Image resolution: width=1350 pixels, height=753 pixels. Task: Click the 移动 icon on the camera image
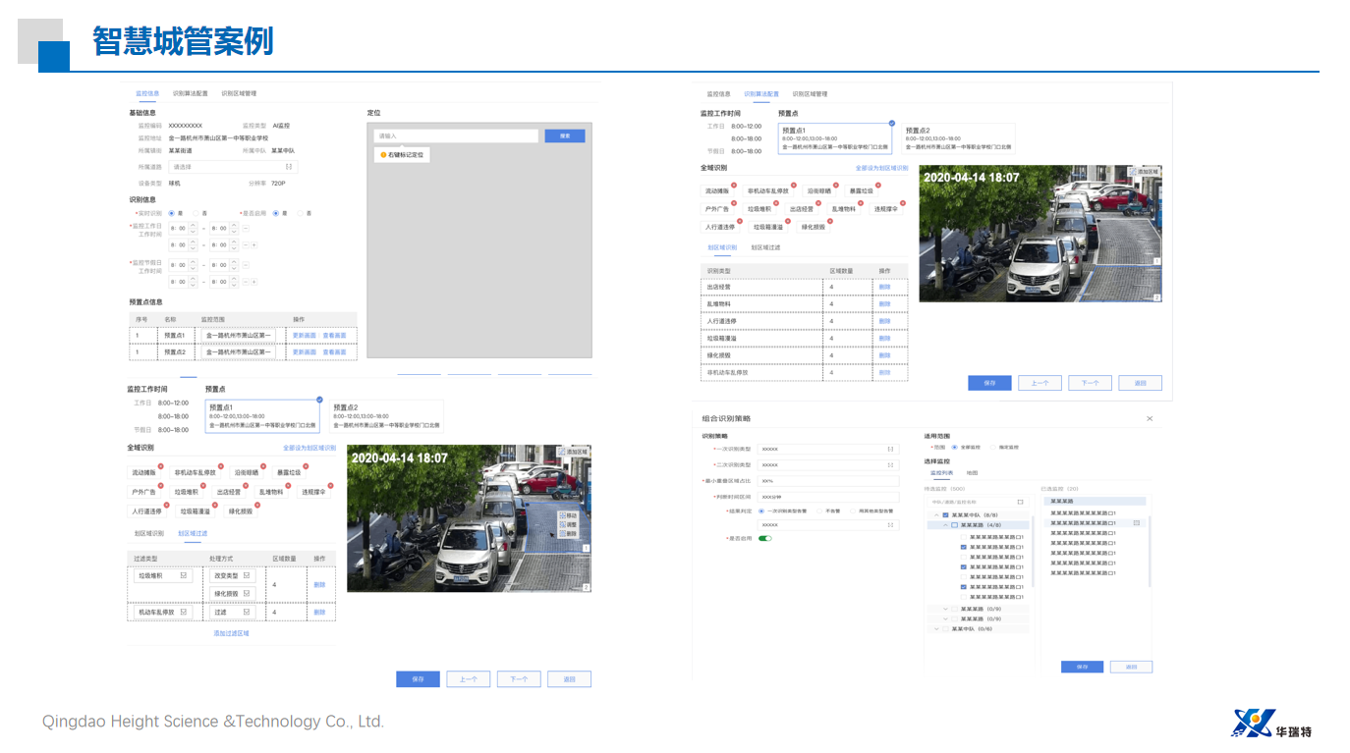(x=561, y=515)
